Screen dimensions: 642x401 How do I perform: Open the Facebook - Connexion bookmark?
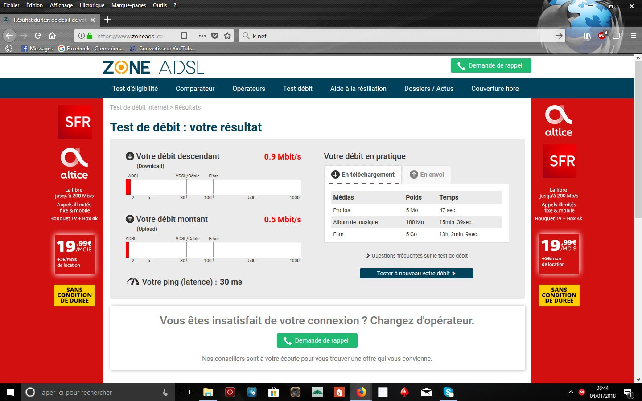[x=91, y=49]
